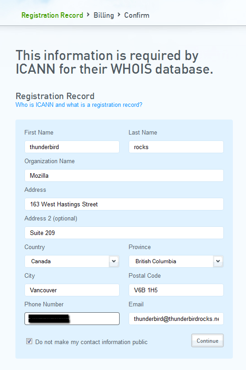
Task: Expand the Country dropdown arrow
Action: [x=114, y=261]
